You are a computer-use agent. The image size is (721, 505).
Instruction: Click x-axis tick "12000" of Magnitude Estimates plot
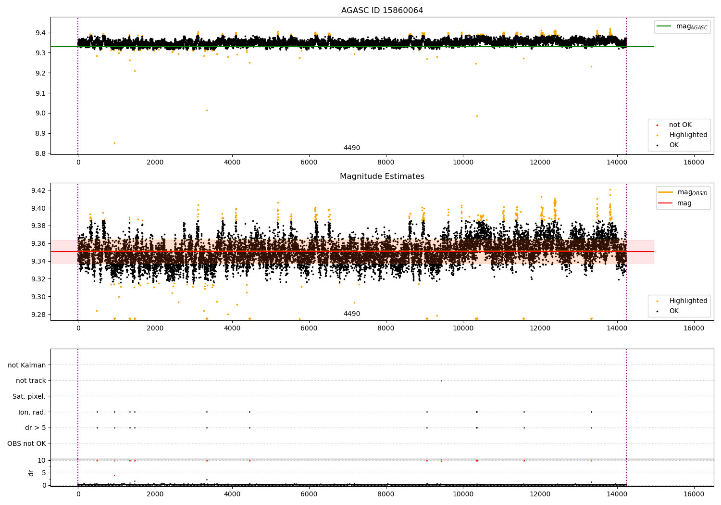click(x=540, y=328)
